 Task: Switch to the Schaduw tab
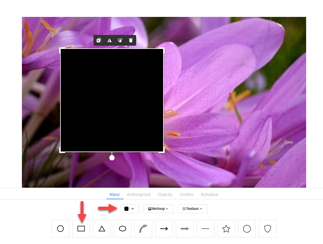click(x=209, y=194)
